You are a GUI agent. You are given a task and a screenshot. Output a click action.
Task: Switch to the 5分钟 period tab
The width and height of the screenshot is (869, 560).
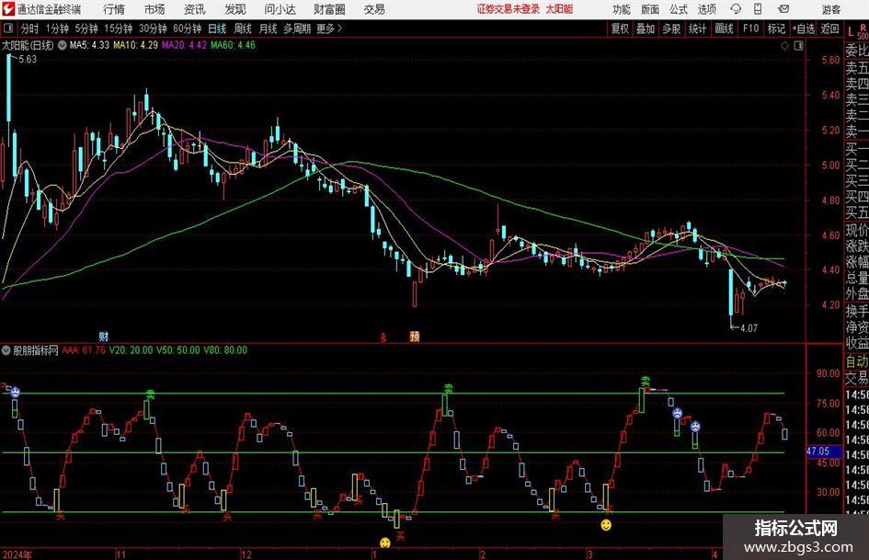point(86,29)
